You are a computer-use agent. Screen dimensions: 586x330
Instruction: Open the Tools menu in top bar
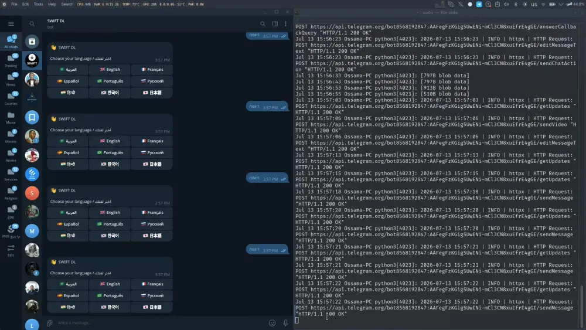pyautogui.click(x=39, y=4)
